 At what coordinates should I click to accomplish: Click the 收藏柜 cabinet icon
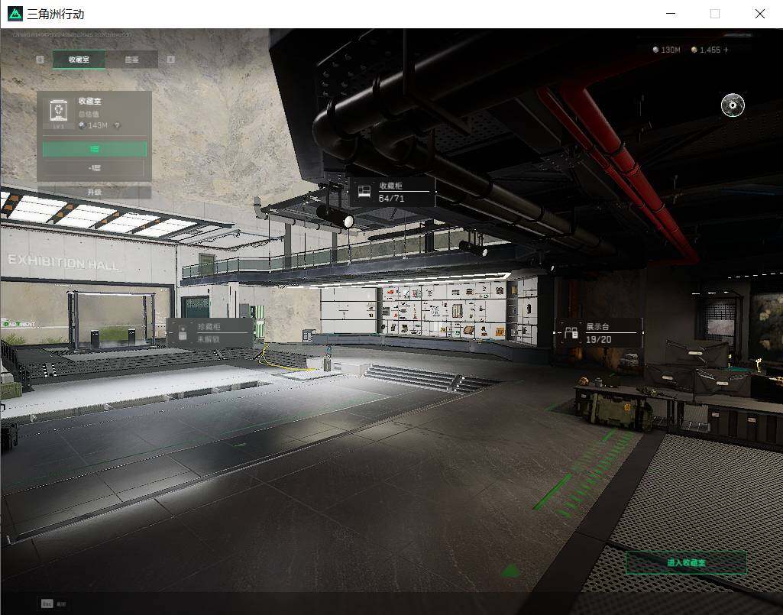[364, 191]
